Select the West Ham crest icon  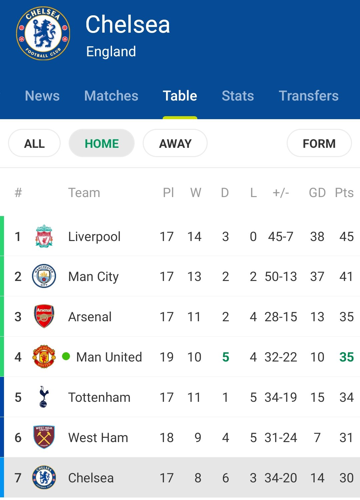pos(44,437)
